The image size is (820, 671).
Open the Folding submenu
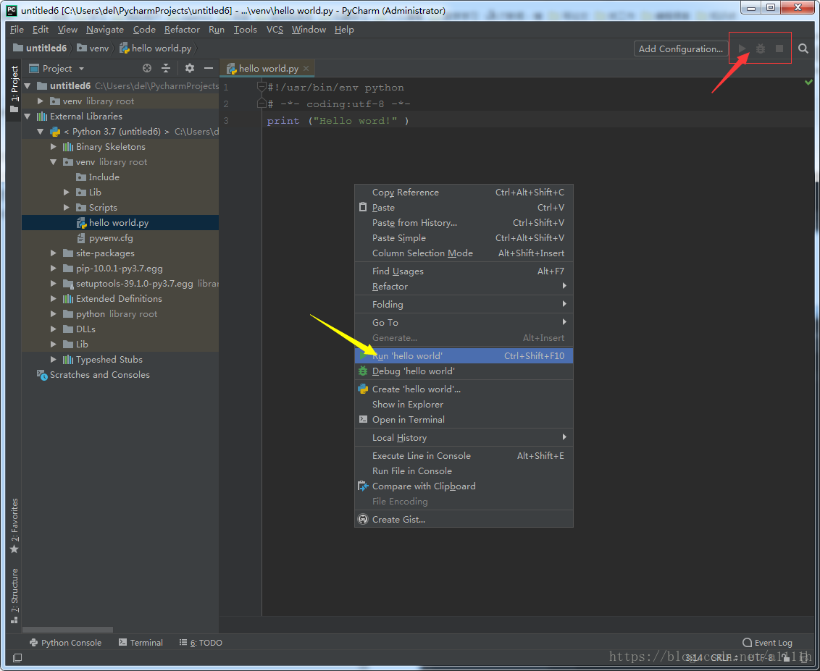464,304
